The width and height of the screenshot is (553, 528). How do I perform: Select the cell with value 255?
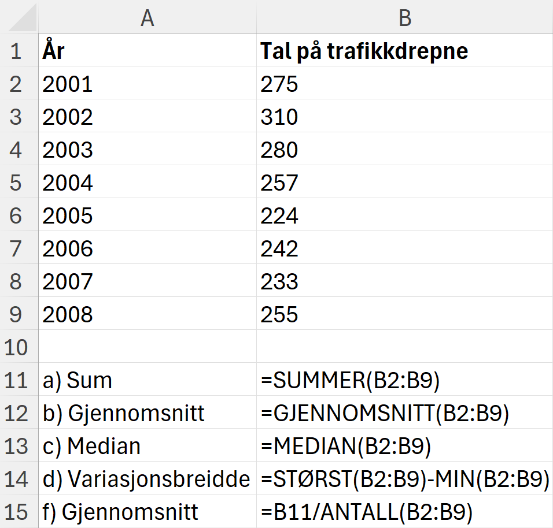coord(405,314)
